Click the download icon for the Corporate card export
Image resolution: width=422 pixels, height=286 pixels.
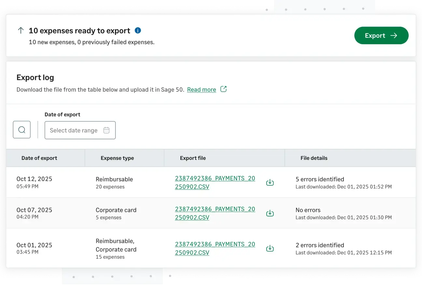(x=270, y=213)
